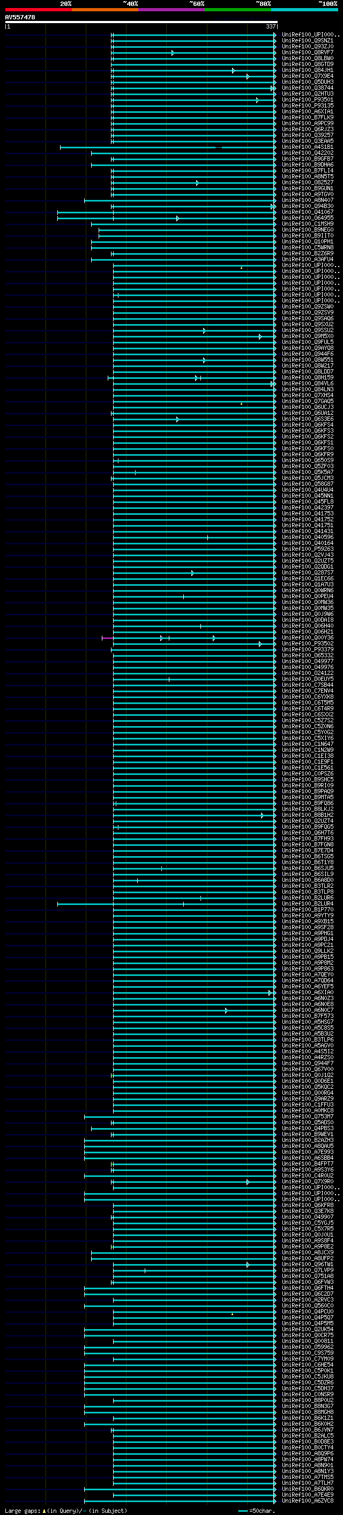
Task: Click the =50char scale legend
Action: (x=257, y=1510)
